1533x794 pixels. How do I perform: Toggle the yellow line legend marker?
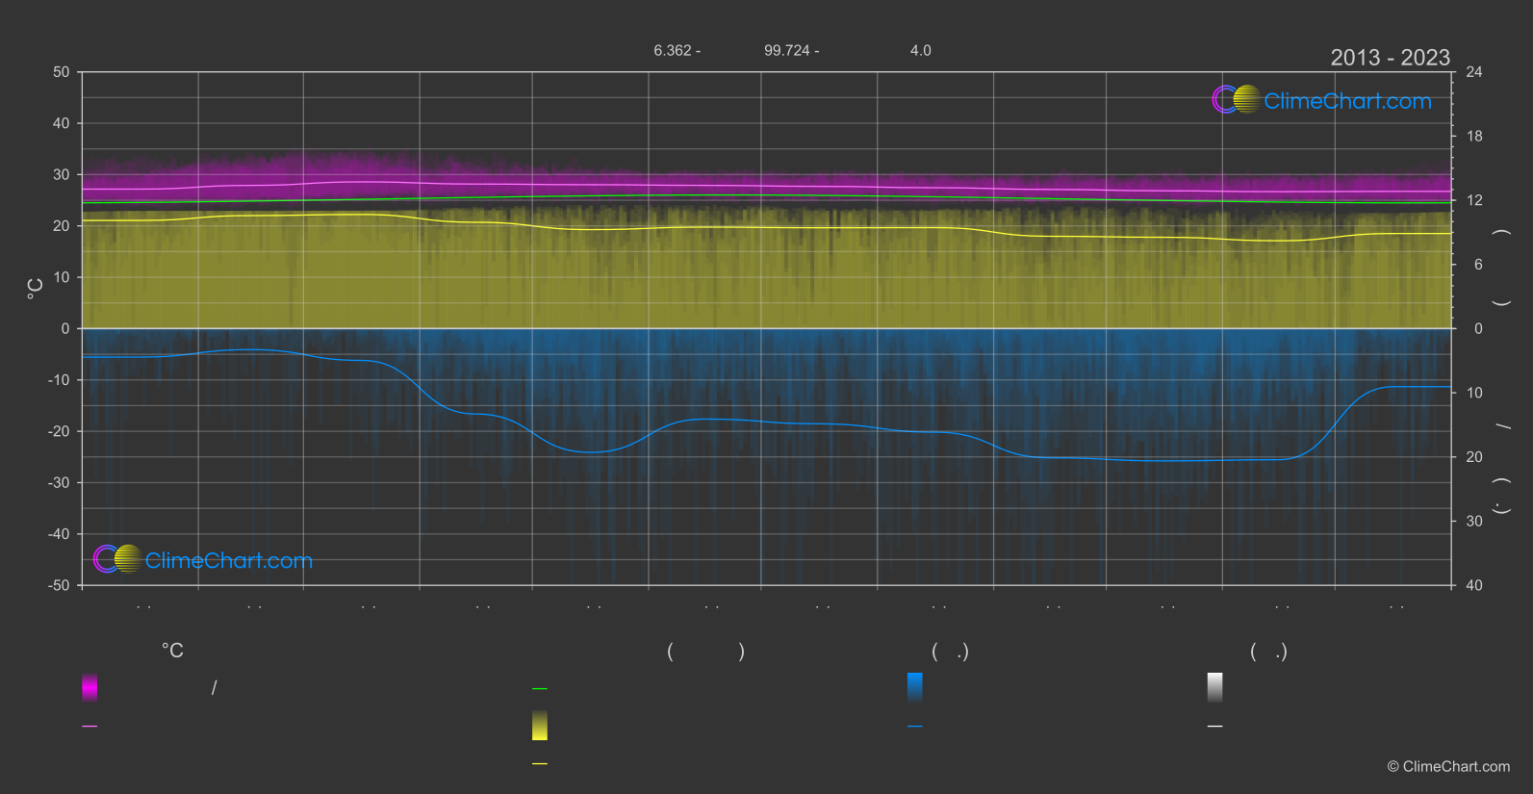[540, 763]
